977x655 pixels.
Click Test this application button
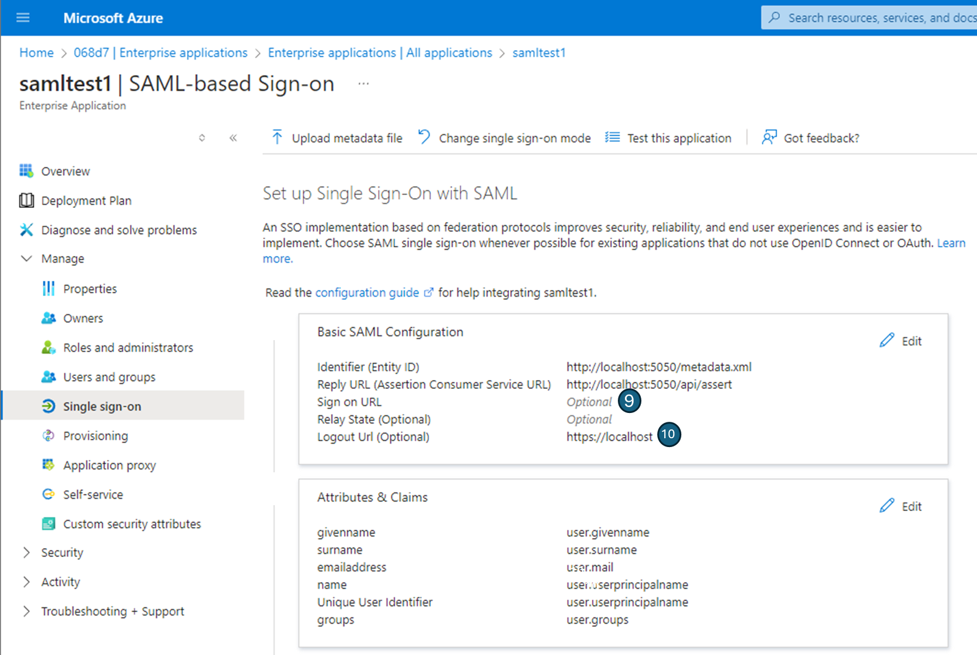[x=668, y=137]
